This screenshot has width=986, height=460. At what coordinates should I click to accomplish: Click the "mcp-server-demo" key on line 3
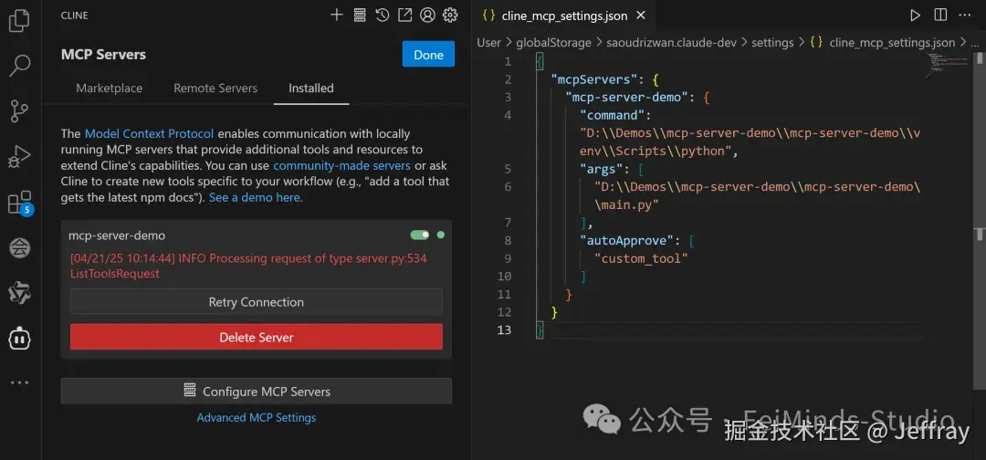pyautogui.click(x=626, y=98)
